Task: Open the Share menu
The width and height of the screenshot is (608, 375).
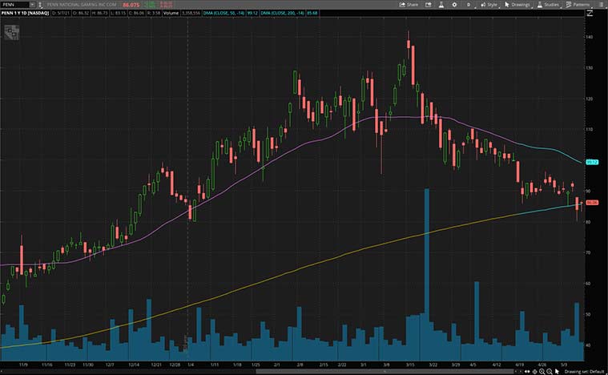Action: 410,4
